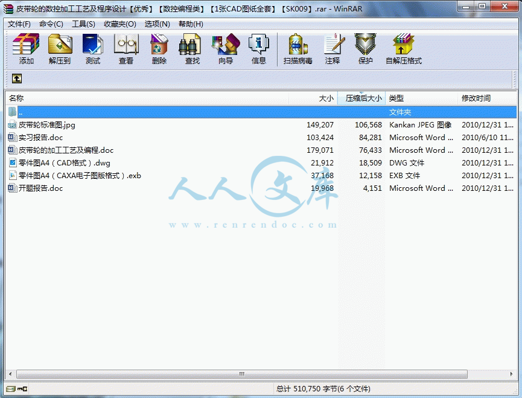Viewport: 522px width, 398px height.
Task: Click the DWG file icon of 零件图A4
Action: pyautogui.click(x=12, y=163)
